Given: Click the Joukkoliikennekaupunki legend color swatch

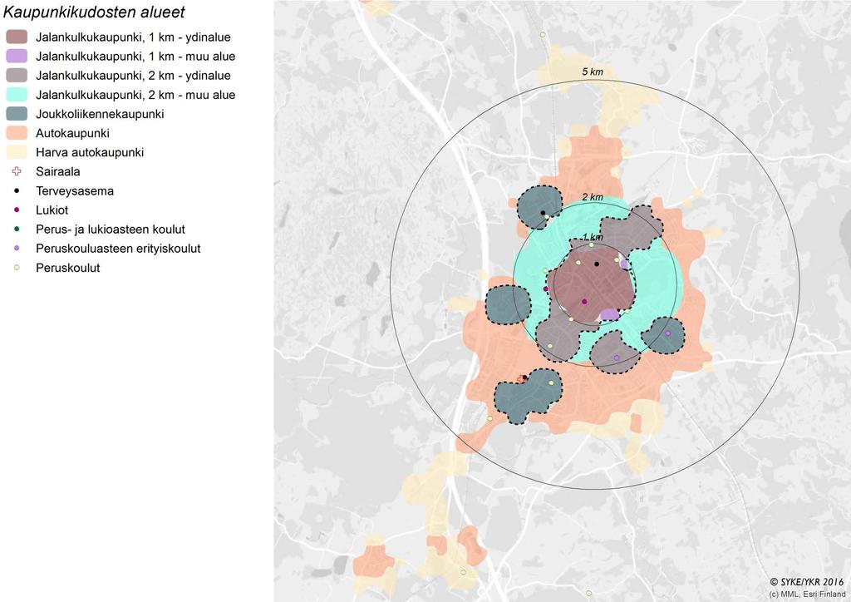Looking at the screenshot, I should click(x=17, y=114).
